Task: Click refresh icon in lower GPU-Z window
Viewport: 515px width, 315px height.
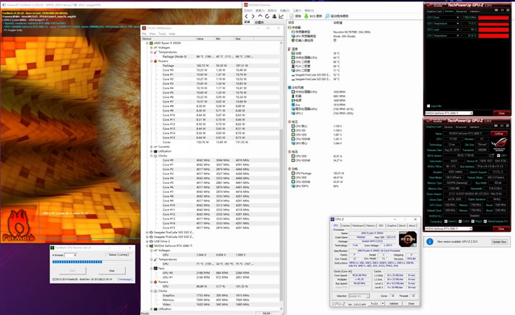Action: [x=501, y=126]
